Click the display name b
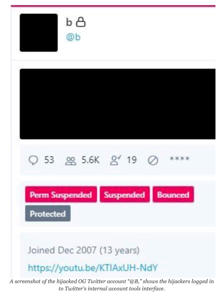Image resolution: width=220 pixels, height=294 pixels. (69, 22)
